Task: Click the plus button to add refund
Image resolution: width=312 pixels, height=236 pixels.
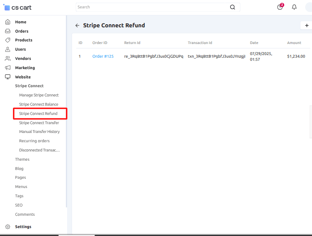Action: point(307,26)
